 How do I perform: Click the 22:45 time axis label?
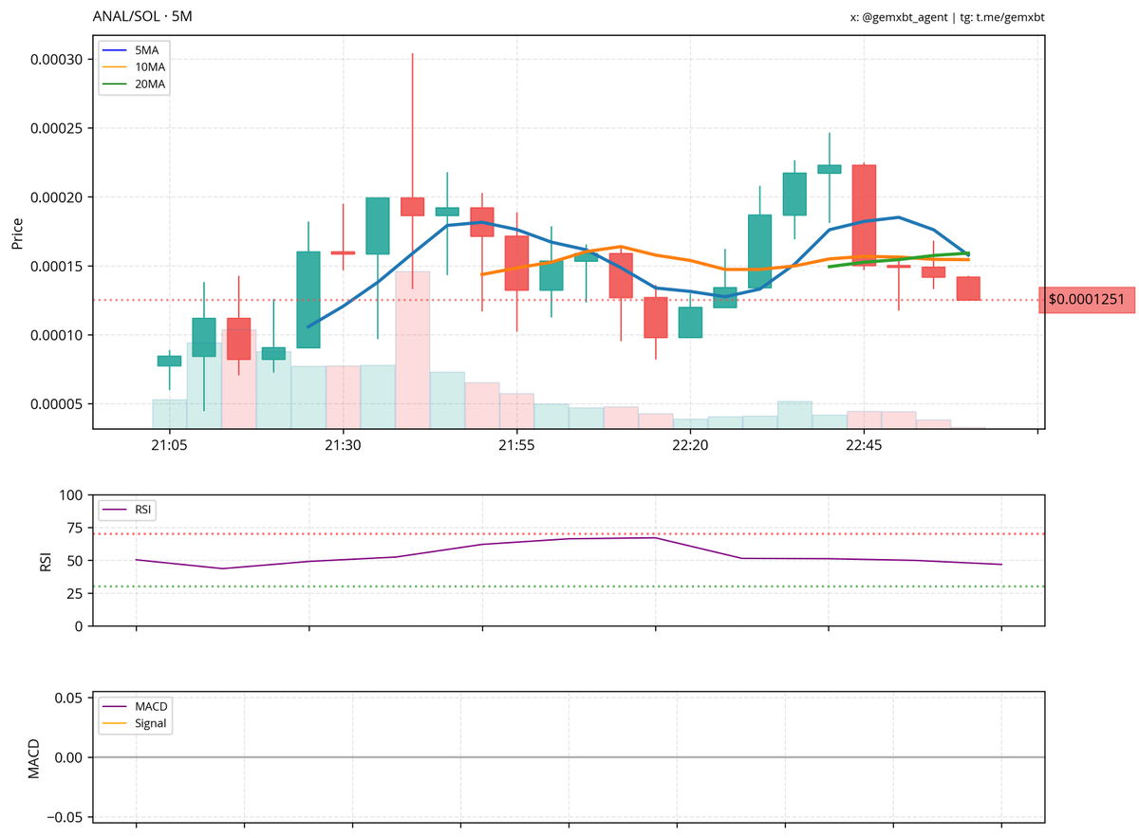pyautogui.click(x=863, y=444)
